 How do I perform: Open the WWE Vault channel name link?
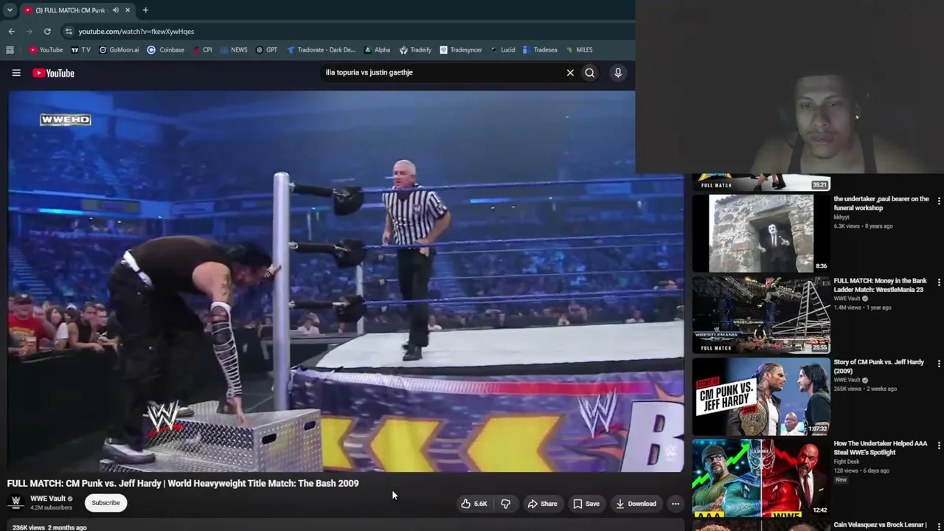coord(48,499)
